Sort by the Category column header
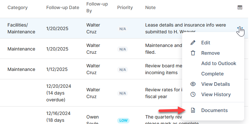The width and height of the screenshot is (249, 124). [18, 7]
